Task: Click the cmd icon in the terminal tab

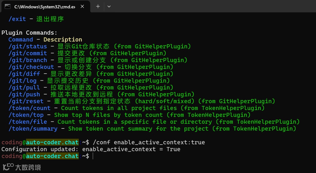Action: coord(8,6)
